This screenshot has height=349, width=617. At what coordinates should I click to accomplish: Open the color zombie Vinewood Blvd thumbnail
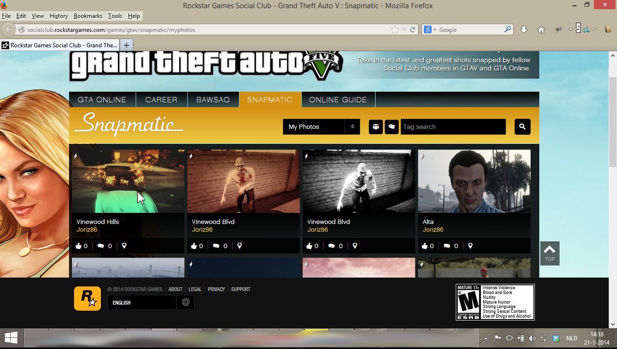pos(243,181)
